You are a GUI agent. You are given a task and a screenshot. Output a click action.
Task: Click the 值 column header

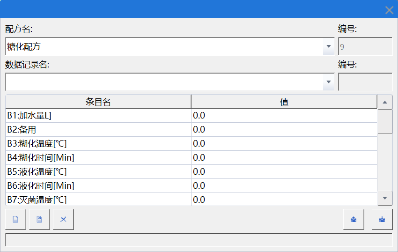284,102
